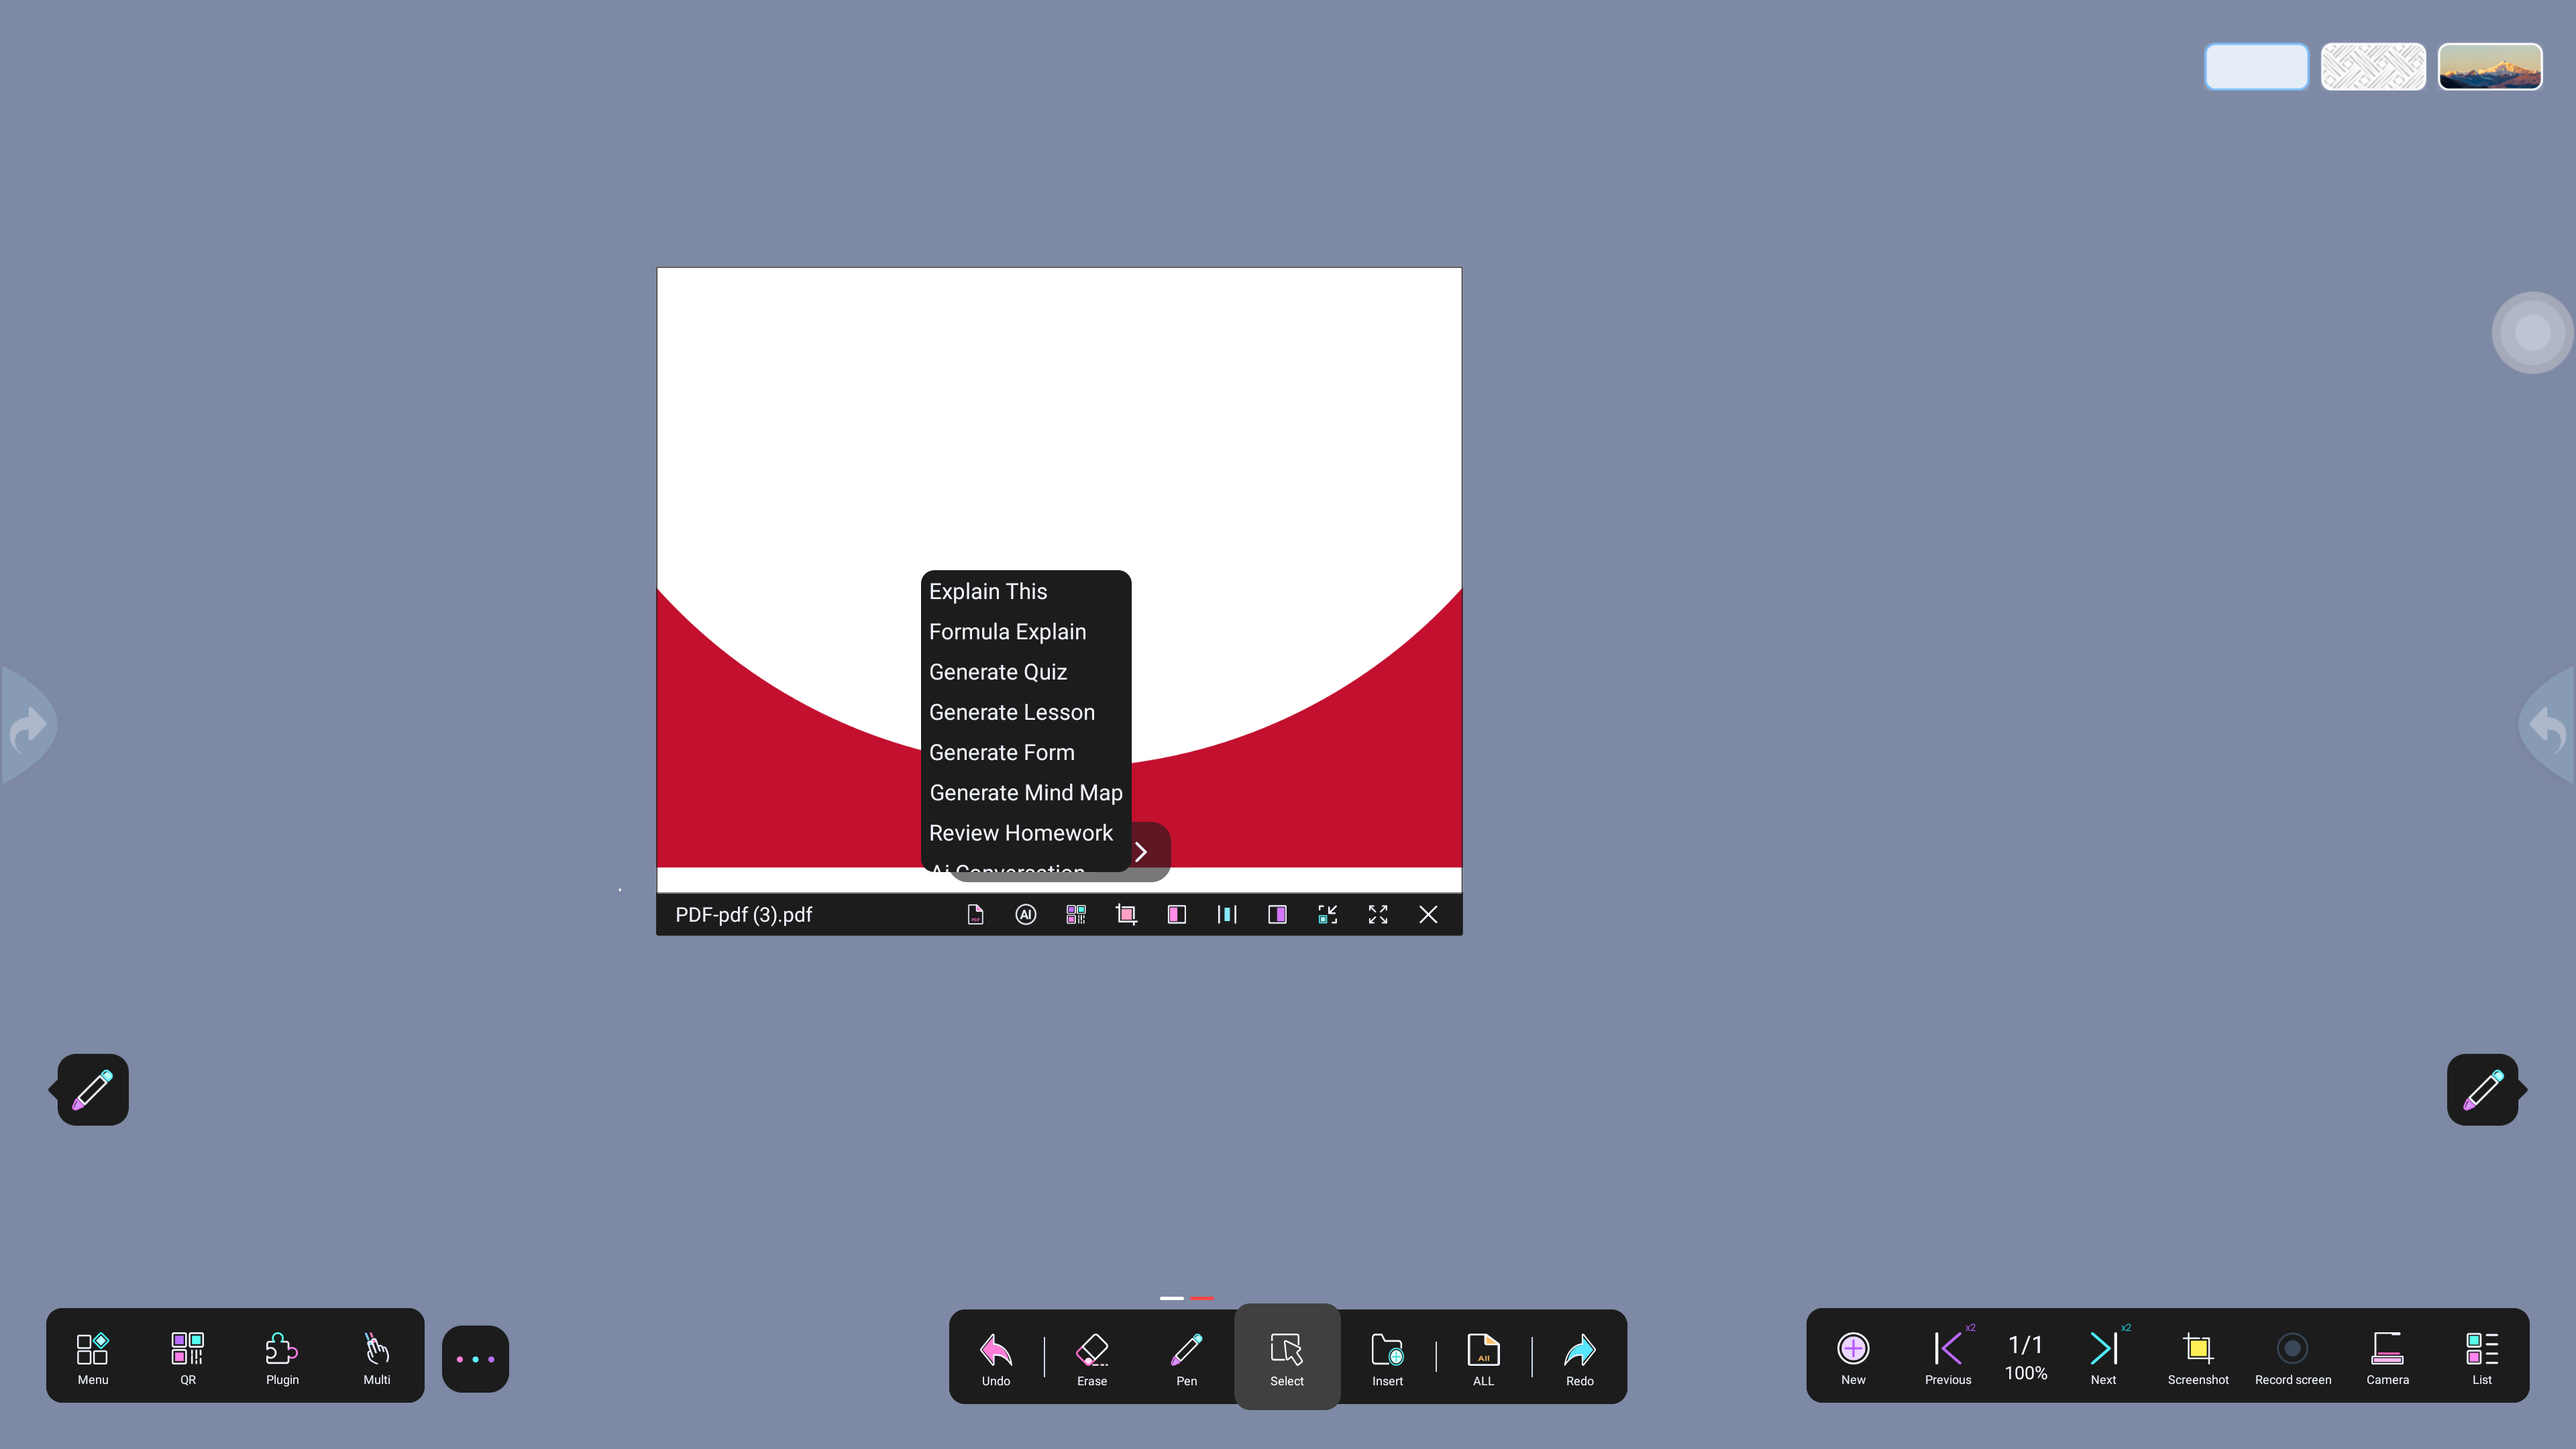This screenshot has height=1449, width=2576.
Task: Choose Explain This from AI menu
Action: (x=988, y=591)
